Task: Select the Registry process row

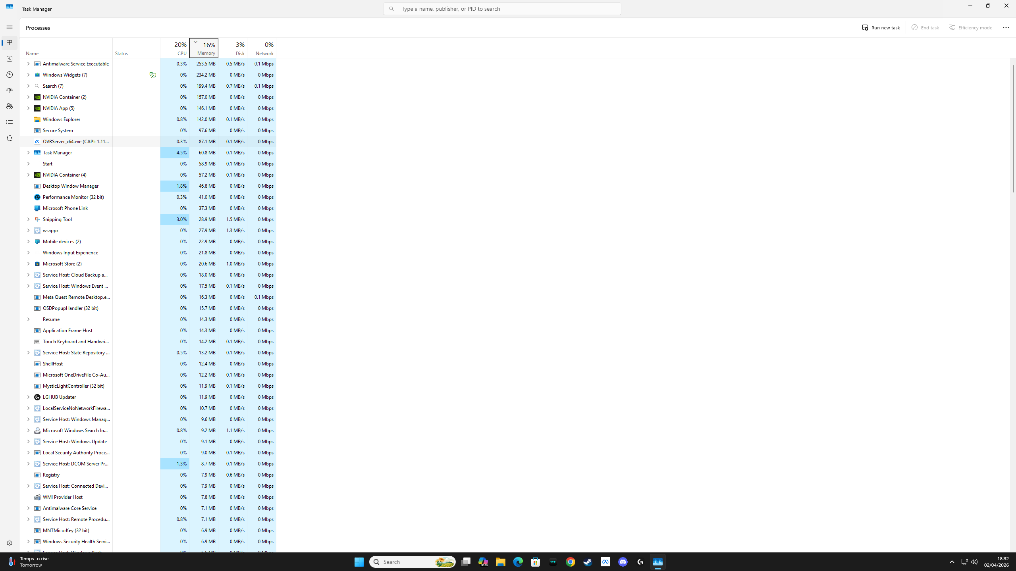Action: 148,475
